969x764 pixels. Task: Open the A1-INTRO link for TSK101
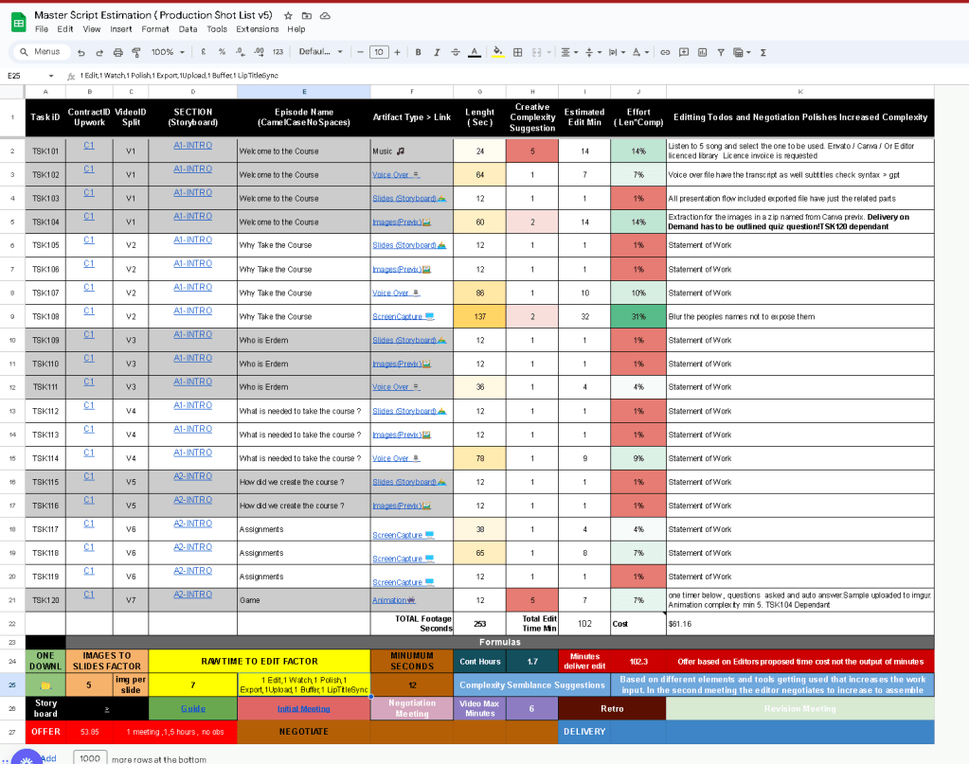(193, 145)
